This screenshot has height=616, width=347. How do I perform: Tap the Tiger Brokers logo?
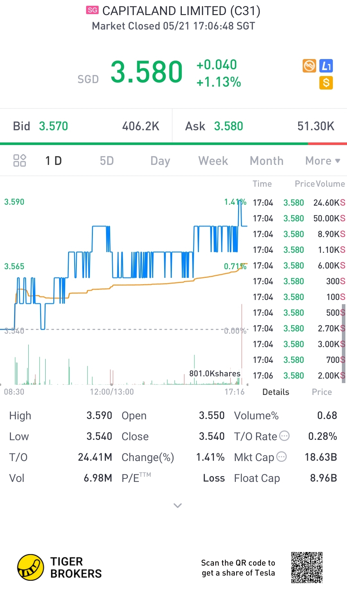pos(31,567)
